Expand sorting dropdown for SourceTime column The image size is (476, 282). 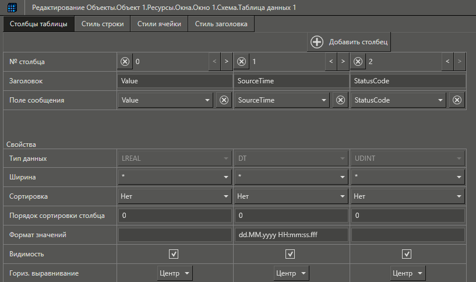click(291, 196)
